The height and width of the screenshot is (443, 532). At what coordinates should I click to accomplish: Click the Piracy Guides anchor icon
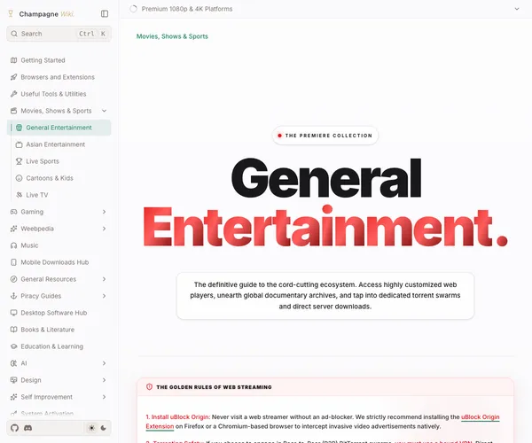coord(13,296)
